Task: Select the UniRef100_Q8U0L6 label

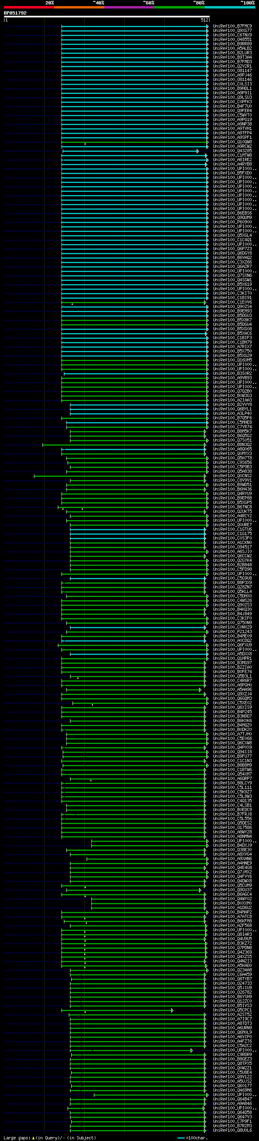Action: pyautogui.click(x=232, y=1130)
